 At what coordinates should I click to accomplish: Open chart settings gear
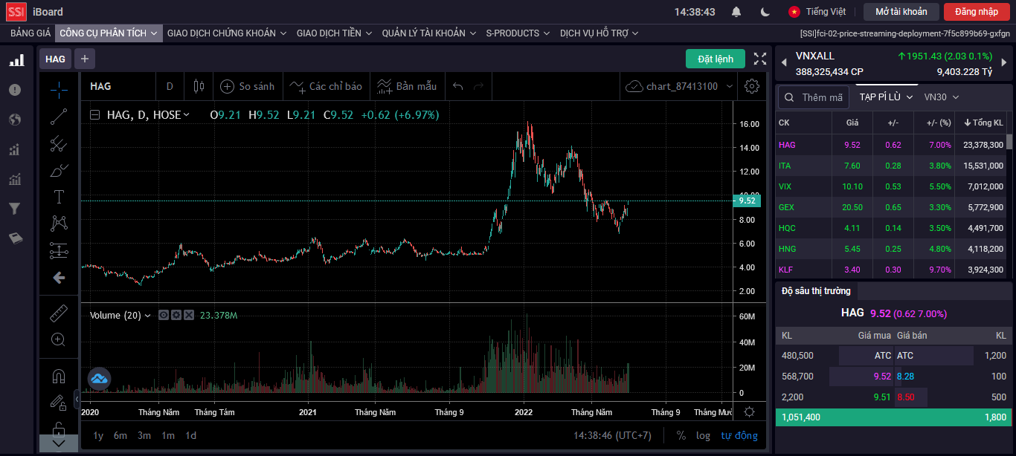pyautogui.click(x=752, y=86)
